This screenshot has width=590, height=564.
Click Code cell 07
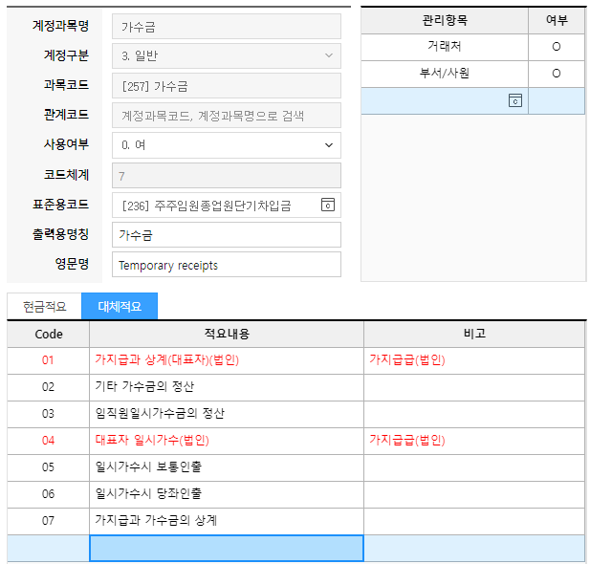click(x=48, y=521)
